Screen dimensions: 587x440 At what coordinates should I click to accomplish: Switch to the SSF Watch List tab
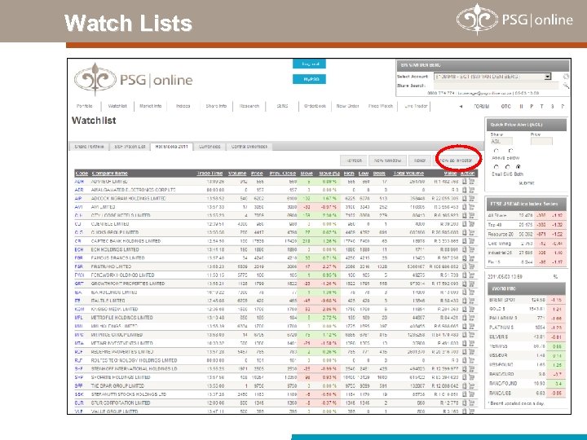click(x=130, y=147)
